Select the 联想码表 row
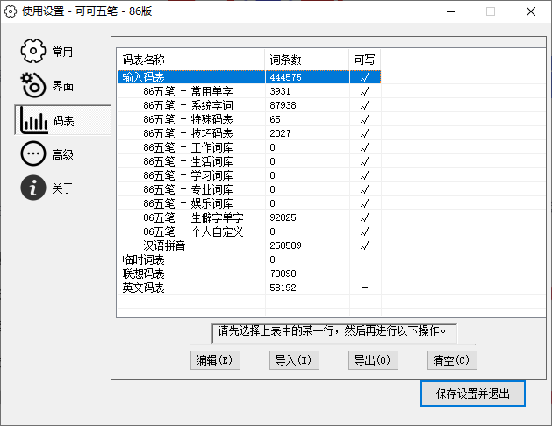The height and width of the screenshot is (426, 552). tap(249, 273)
